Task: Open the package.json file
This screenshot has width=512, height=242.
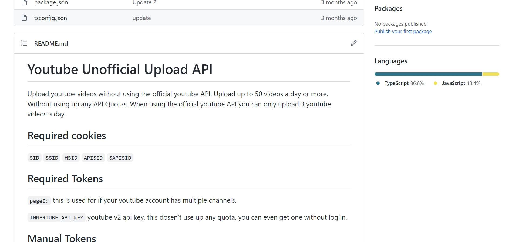Action: [51, 2]
